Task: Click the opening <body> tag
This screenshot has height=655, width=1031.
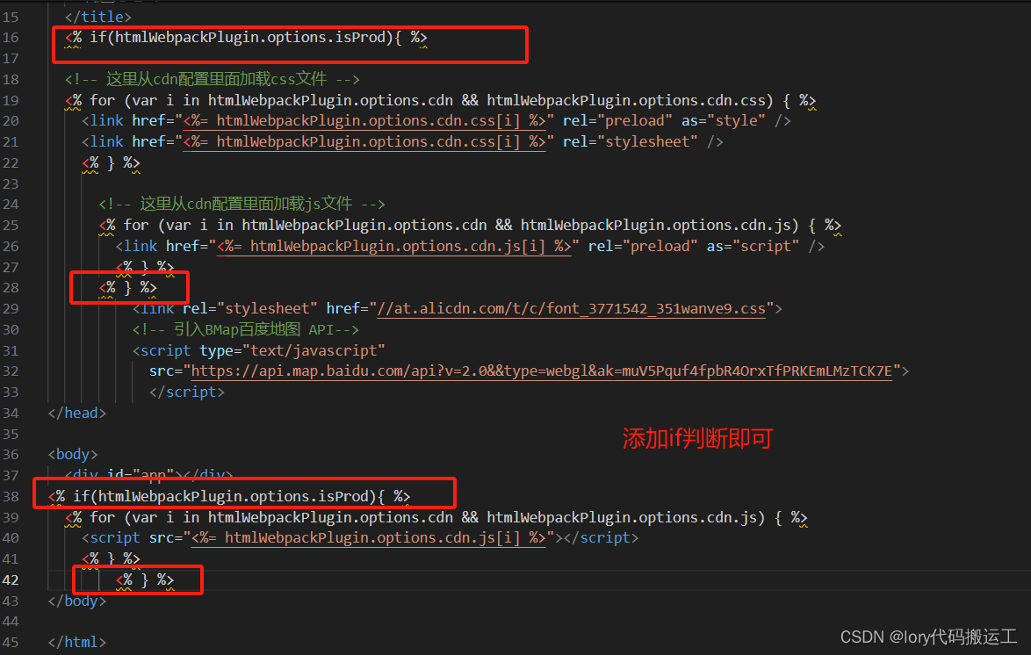Action: pyautogui.click(x=73, y=455)
